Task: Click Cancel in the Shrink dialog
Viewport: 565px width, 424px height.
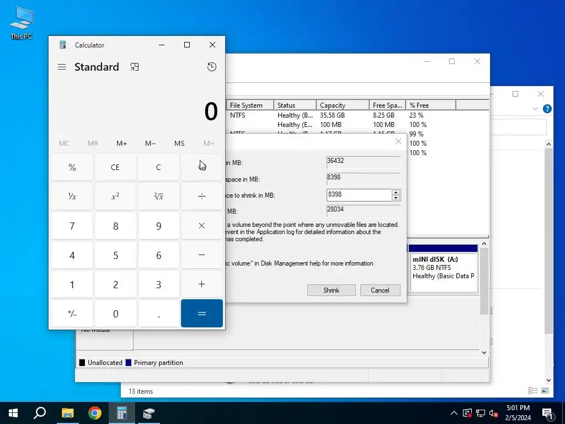Action: point(380,290)
